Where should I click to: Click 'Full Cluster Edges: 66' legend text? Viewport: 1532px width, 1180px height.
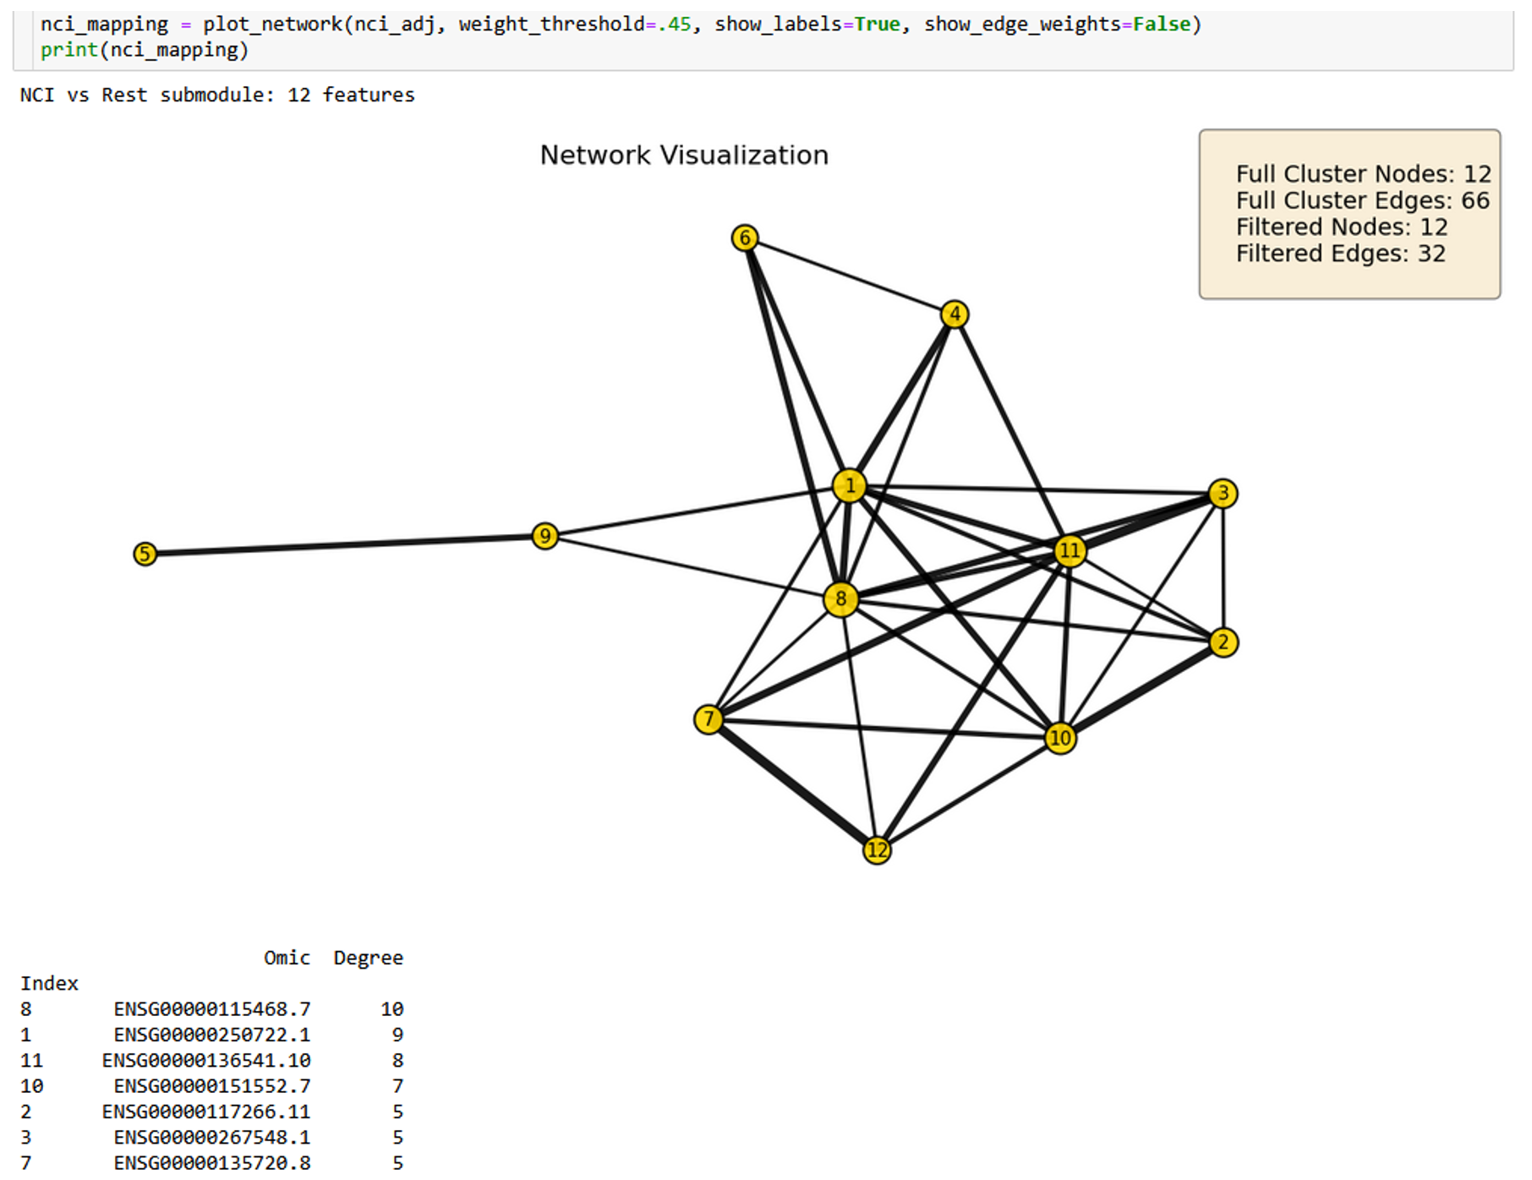pos(1363,200)
